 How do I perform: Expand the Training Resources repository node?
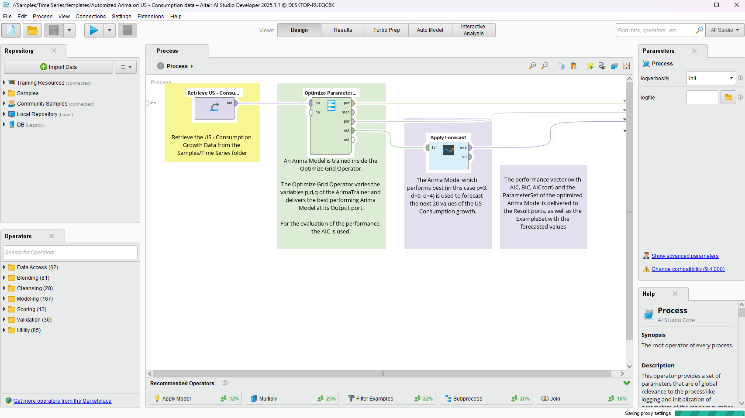[4, 82]
